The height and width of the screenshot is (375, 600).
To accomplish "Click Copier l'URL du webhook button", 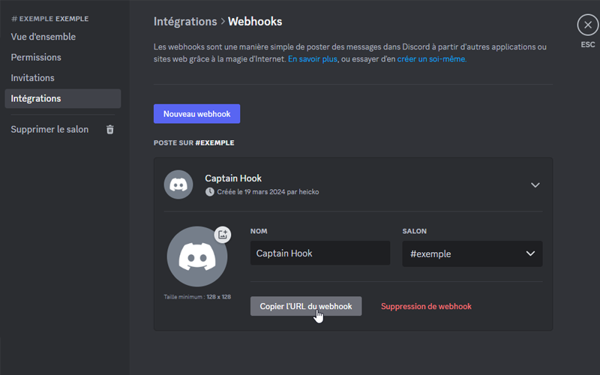I will 305,306.
